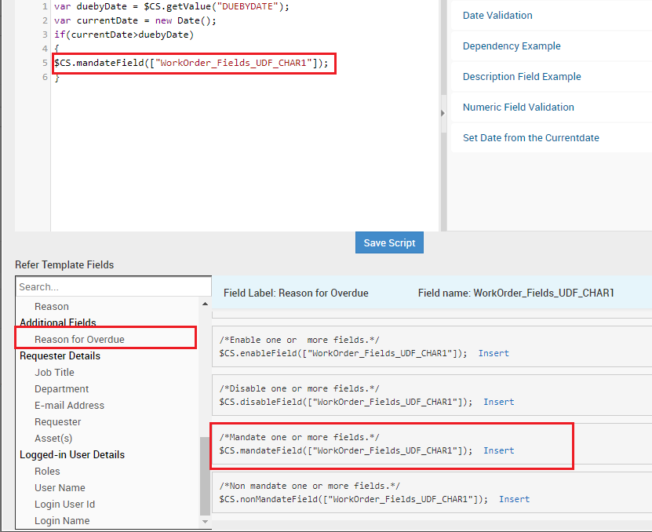Screen dimensions: 652x532
Task: Click the panel splitter collapse arrow
Action: 443,113
